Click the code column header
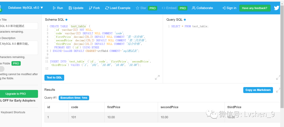Image resolution: width=284 pixels, height=127 pixels. pyautogui.click(x=75, y=107)
